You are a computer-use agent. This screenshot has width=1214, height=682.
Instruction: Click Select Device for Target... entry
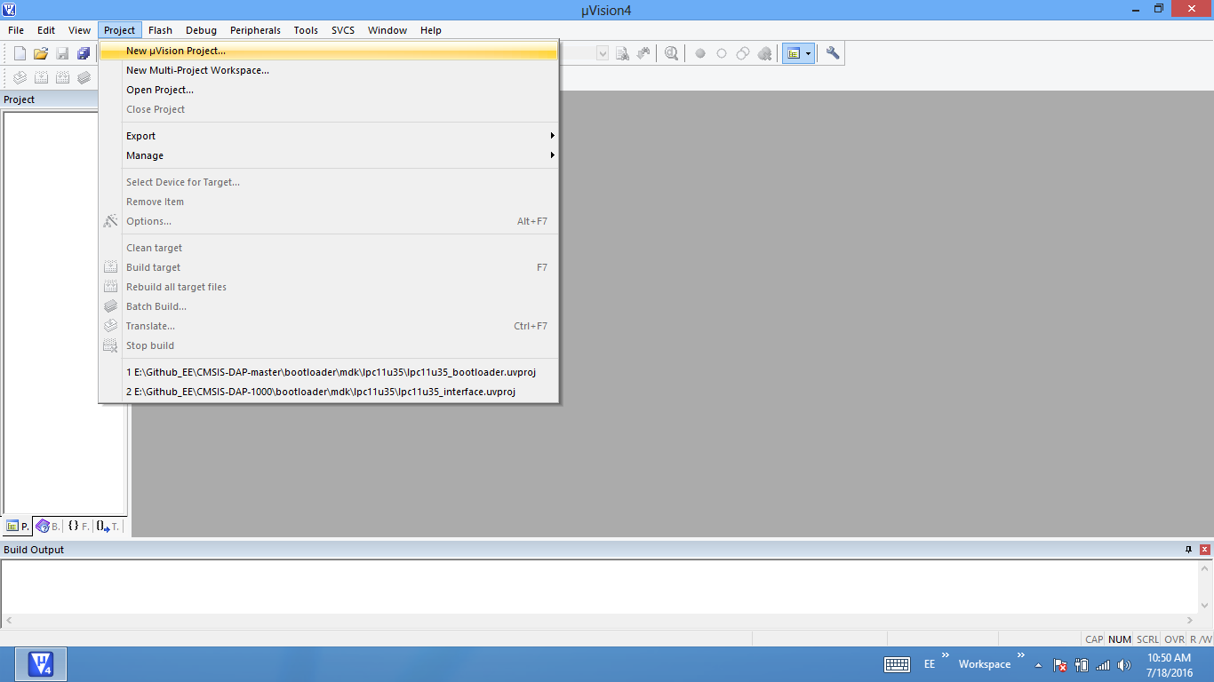(x=329, y=182)
